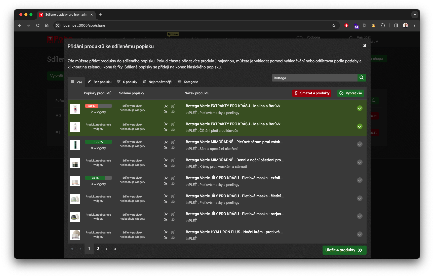434x277 pixels.
Task: Click trash icon on Smazat button
Action: pos(296,93)
